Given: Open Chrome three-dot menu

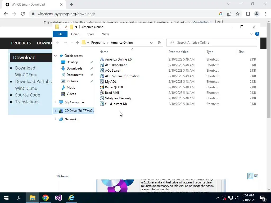Looking at the screenshot, I should tap(265, 14).
